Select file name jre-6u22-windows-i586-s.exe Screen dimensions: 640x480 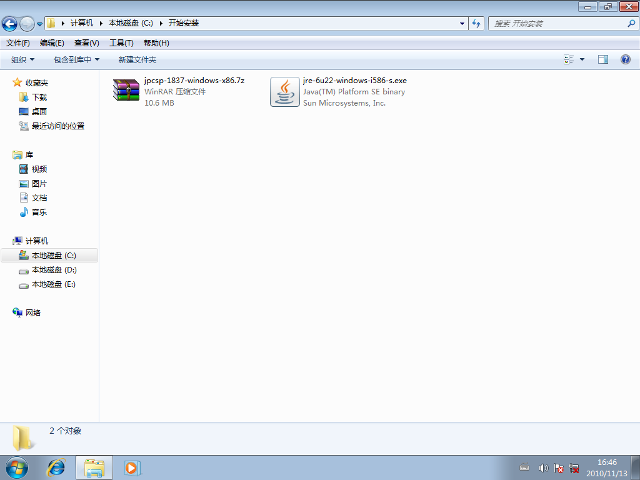pos(355,81)
